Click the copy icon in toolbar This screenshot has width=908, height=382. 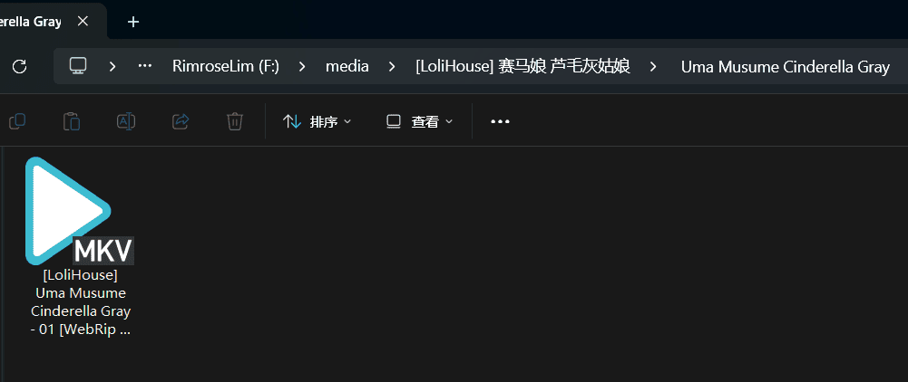(x=17, y=121)
